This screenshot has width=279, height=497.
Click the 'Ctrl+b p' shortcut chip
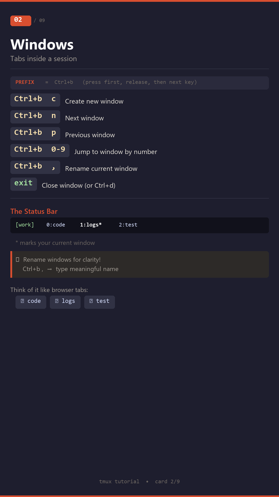[x=35, y=134]
